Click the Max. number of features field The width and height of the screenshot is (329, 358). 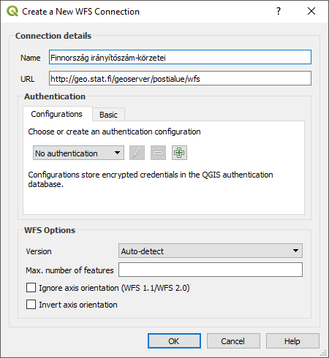[211, 270]
